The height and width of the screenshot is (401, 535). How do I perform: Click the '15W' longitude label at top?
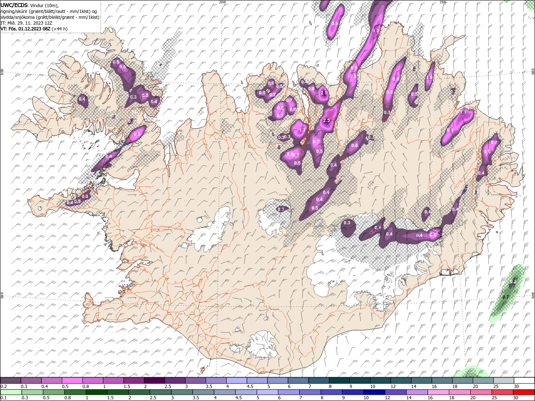pos(443,2)
